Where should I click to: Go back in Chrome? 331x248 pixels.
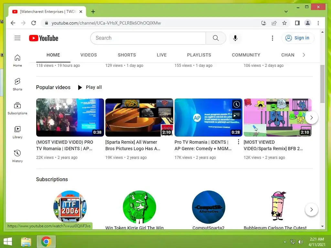point(13,23)
